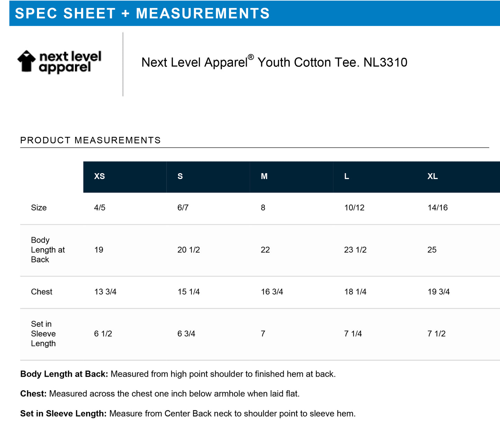Click the Chest measurement definition text
Image resolution: width=500 pixels, height=432 pixels.
(x=160, y=394)
